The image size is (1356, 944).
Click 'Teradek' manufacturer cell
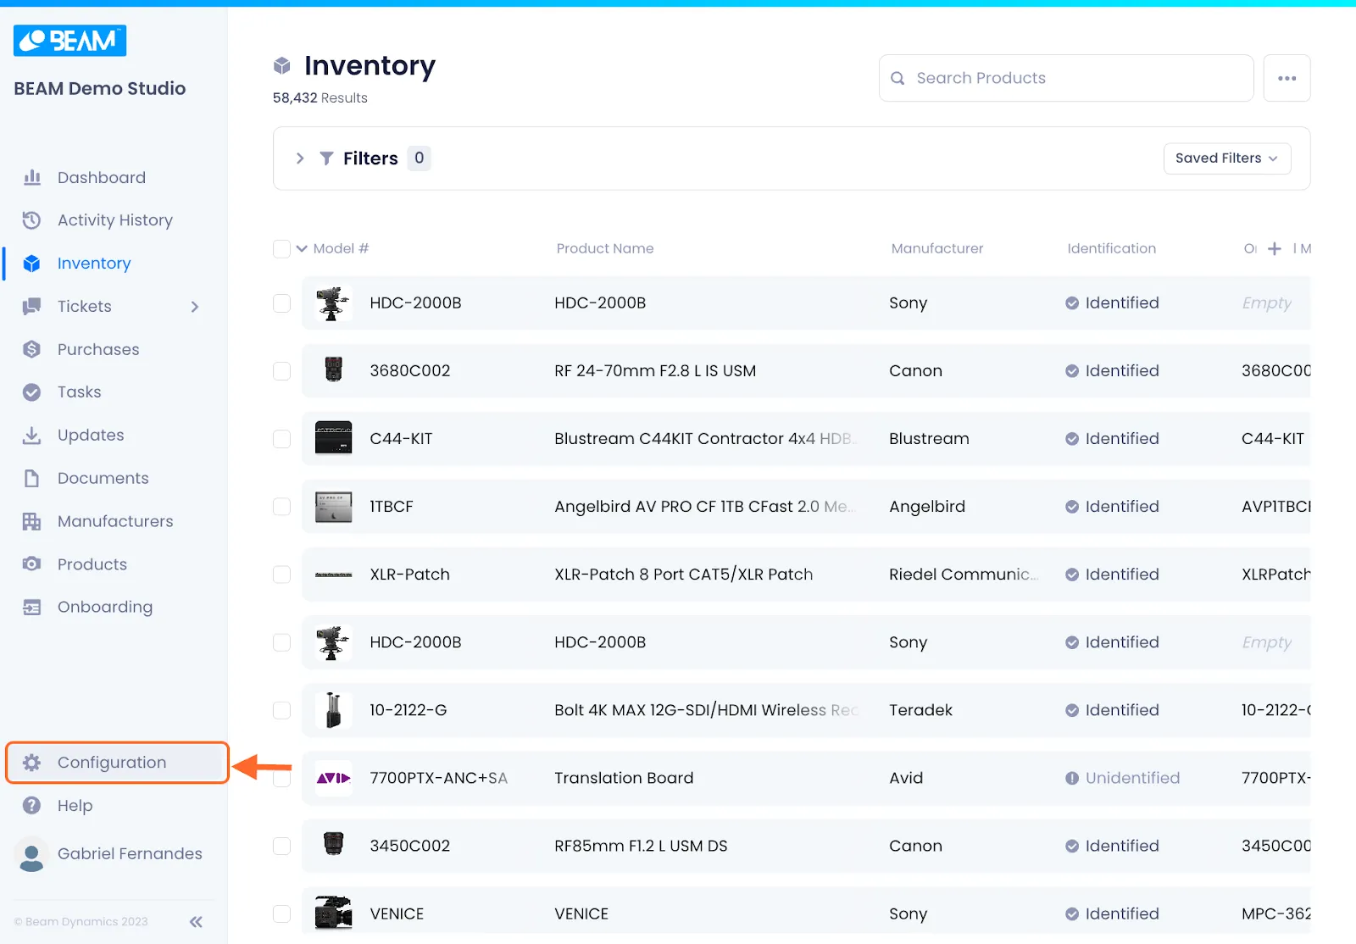pos(920,710)
